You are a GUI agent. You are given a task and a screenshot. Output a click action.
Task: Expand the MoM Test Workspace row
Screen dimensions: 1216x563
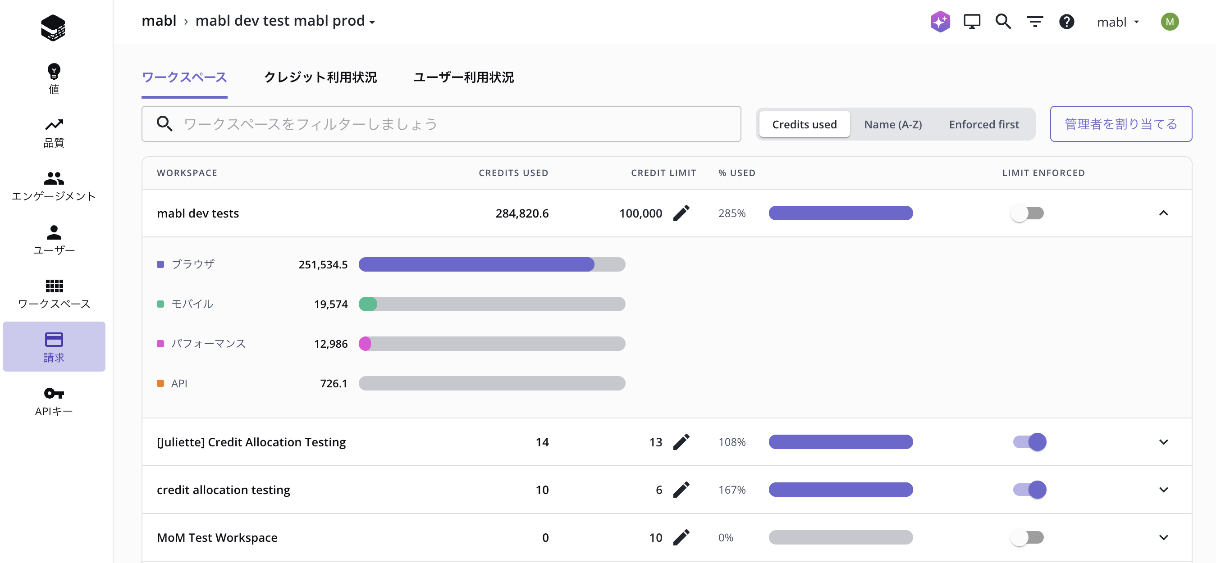click(x=1163, y=537)
